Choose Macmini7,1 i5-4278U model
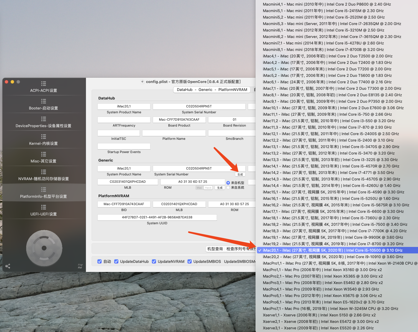 point(337,43)
